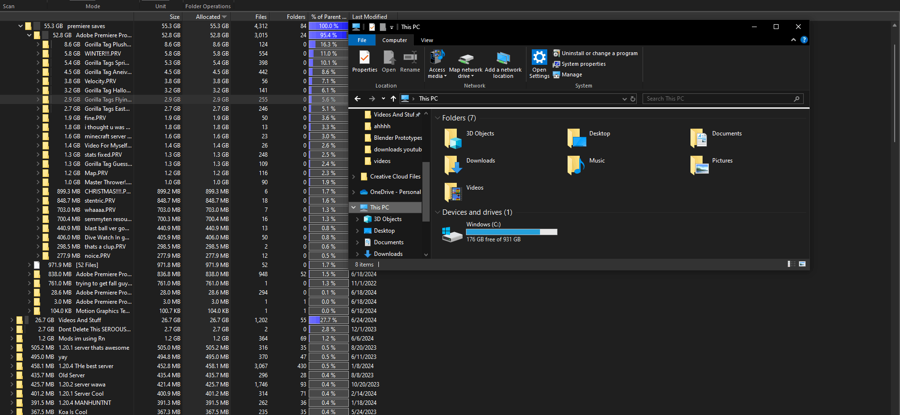Minimize the Explorer ribbon with the chevron
The width and height of the screenshot is (900, 415).
794,40
